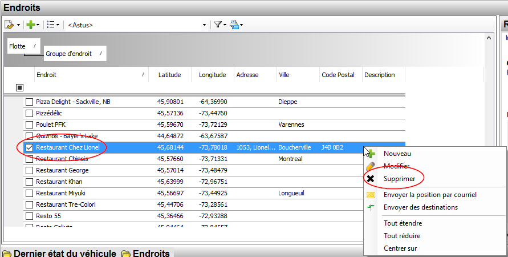This screenshot has height=257, width=508.
Task: Open the dropdown arrow beside printer icon
Action: 242,25
